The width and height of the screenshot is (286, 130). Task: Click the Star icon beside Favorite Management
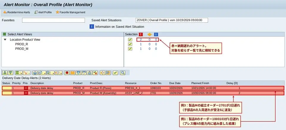coord(57,12)
